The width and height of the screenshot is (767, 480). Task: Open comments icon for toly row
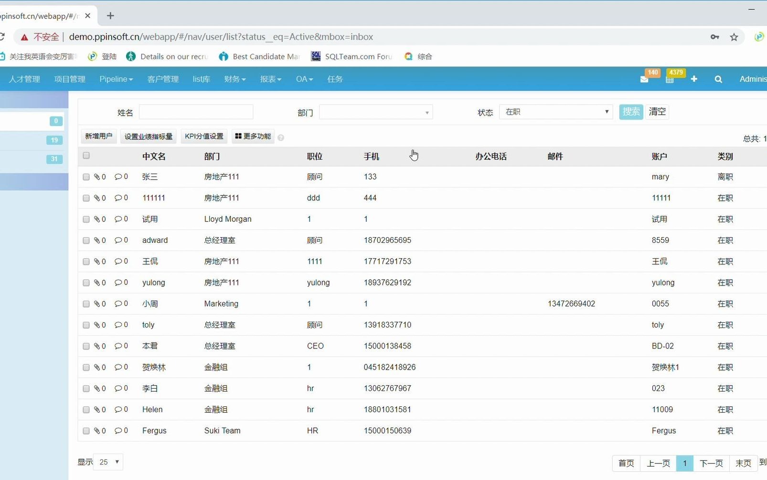click(118, 325)
